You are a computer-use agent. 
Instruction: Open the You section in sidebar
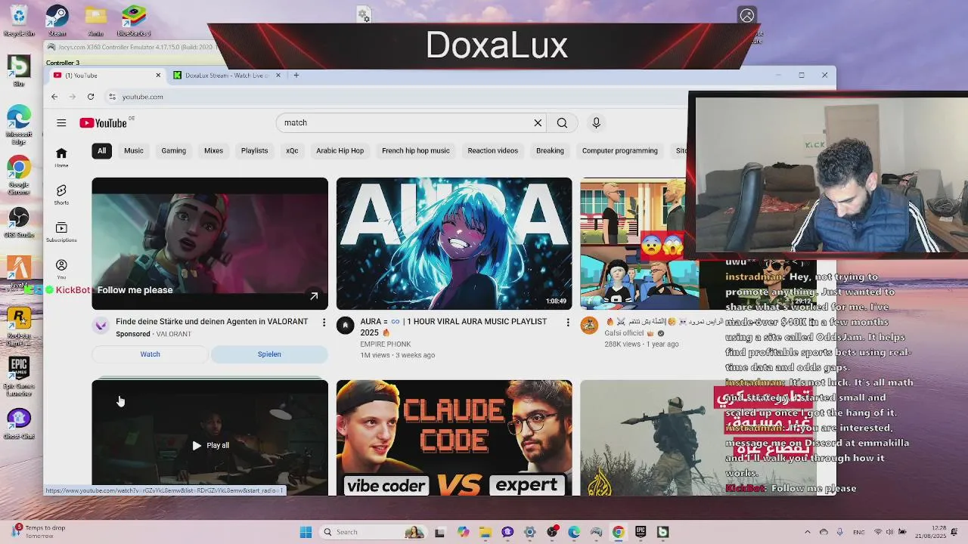point(61,269)
